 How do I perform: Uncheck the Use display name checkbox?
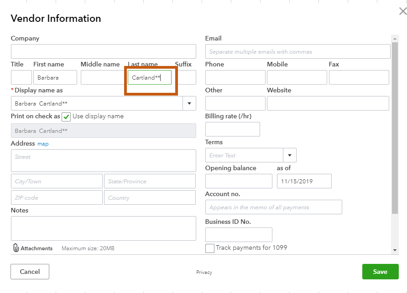coord(66,116)
